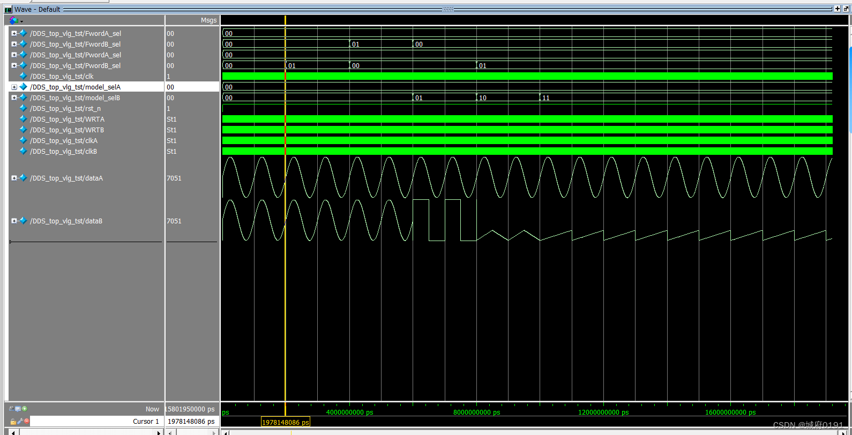Undock the Wave window

[x=846, y=9]
